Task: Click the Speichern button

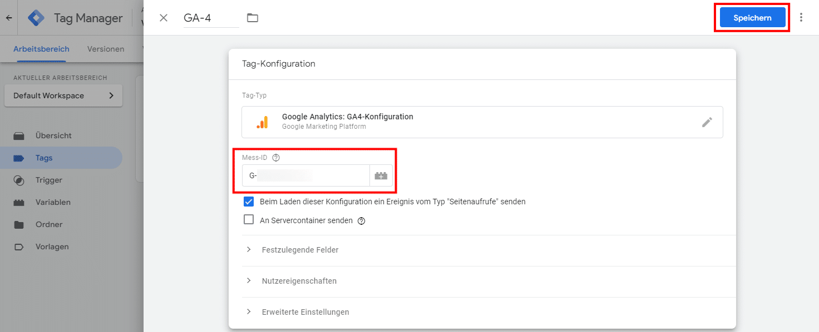Action: tap(752, 18)
